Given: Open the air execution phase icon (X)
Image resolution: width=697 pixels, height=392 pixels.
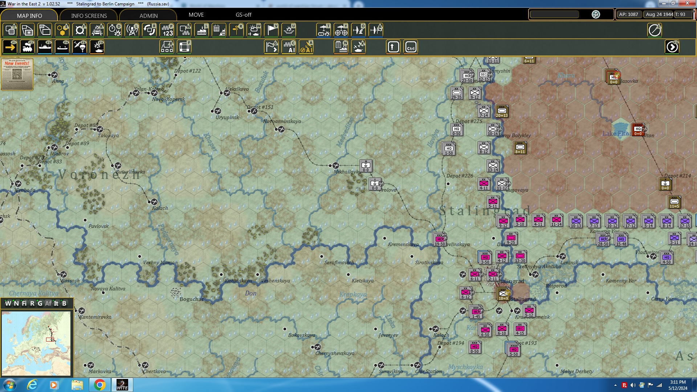Looking at the screenshot, I should pyautogui.click(x=358, y=47).
